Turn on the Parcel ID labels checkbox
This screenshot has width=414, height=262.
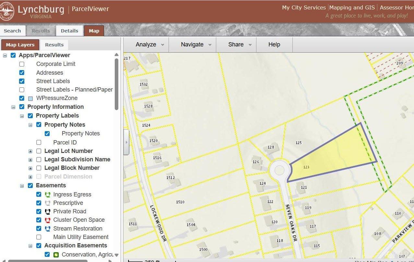pos(39,142)
